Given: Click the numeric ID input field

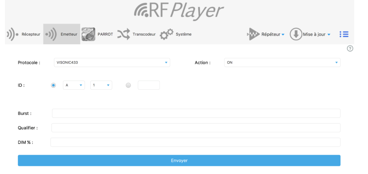Looking at the screenshot, I should click(149, 85).
